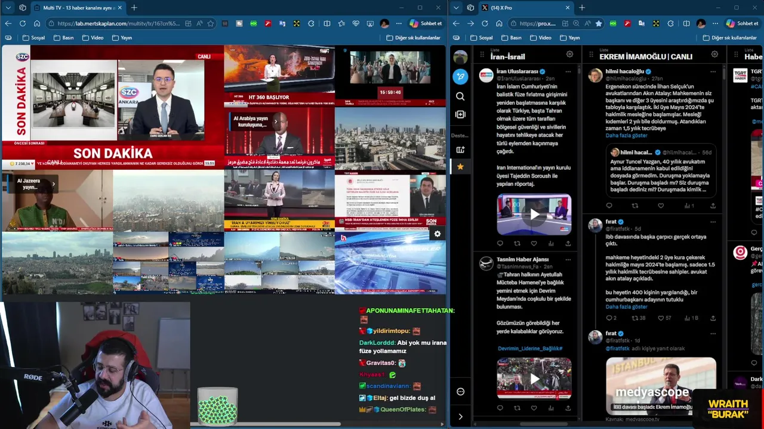Screen dimensions: 764x429
Task: Open Video bookmarks folder in X Pro browser
Action: (540, 38)
